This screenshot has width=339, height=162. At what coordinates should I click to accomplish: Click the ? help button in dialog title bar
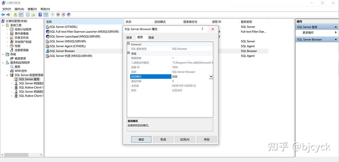coord(202,29)
